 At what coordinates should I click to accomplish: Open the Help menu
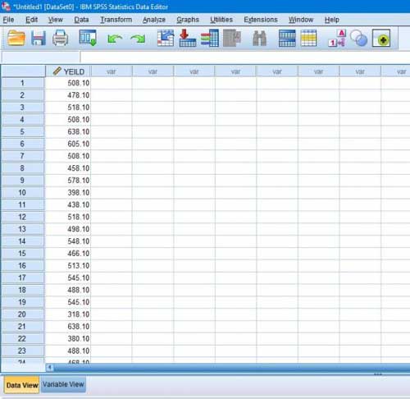point(332,20)
